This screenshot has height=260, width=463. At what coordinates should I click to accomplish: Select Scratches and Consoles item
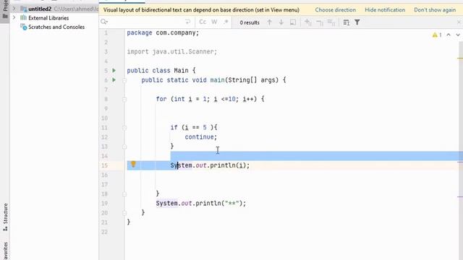click(x=56, y=27)
